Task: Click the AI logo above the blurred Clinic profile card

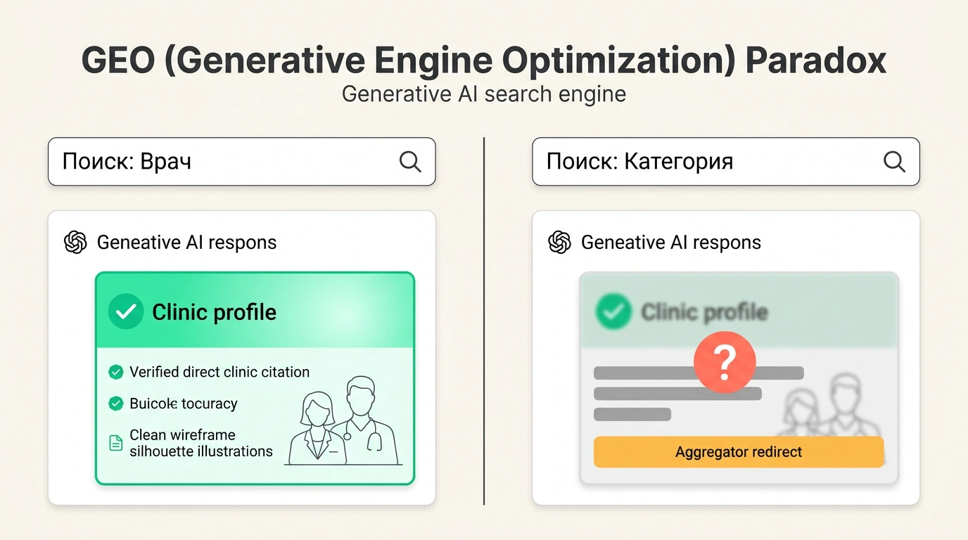Action: pos(559,243)
